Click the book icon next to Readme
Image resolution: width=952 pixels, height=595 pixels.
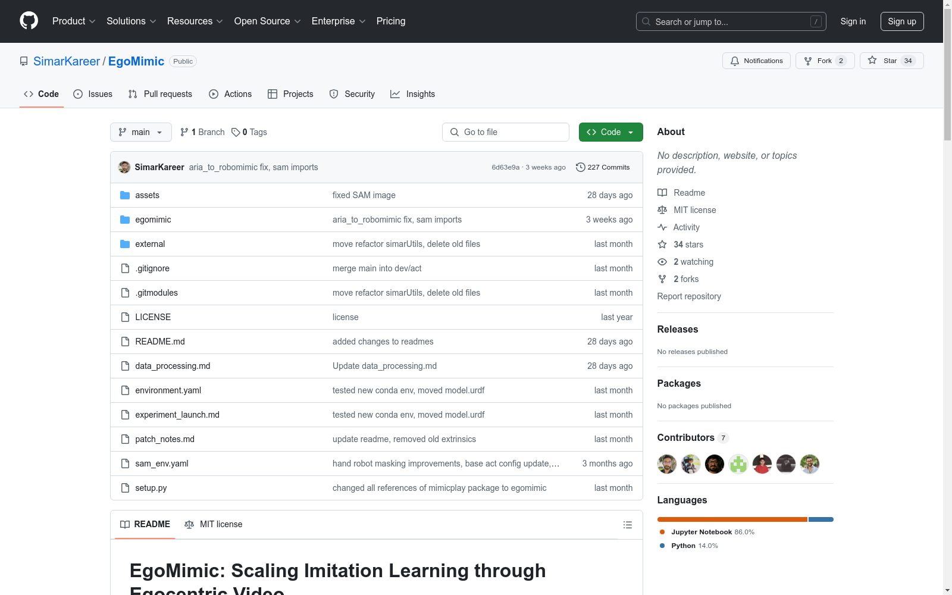pyautogui.click(x=662, y=193)
